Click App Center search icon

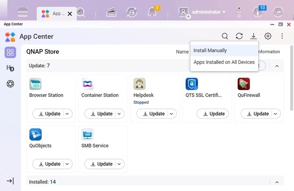coord(225,36)
